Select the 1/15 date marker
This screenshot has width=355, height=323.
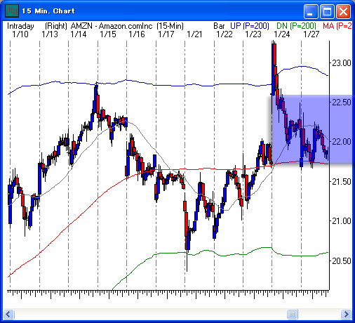click(x=108, y=34)
